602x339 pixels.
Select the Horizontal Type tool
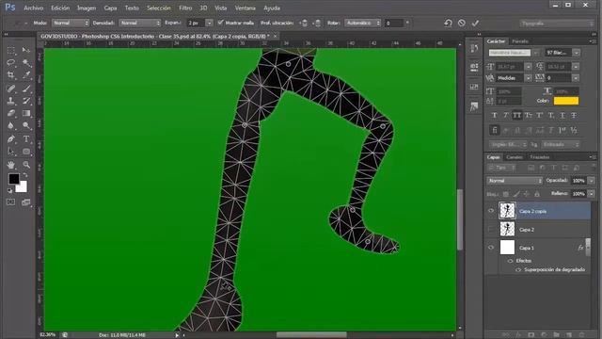pyautogui.click(x=26, y=139)
